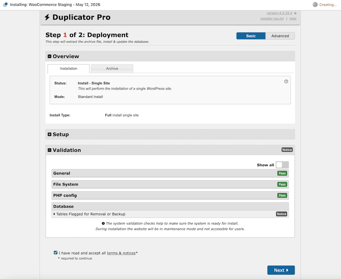Expand the General validation row
The width and height of the screenshot is (341, 279).
170,173
